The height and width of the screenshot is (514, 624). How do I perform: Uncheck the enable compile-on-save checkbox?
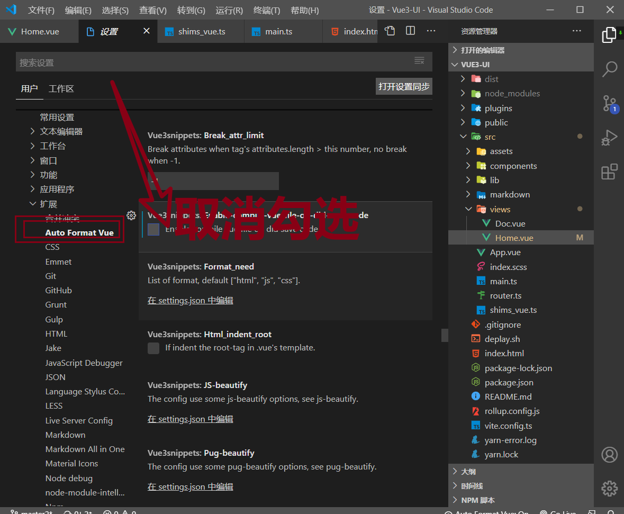click(153, 229)
